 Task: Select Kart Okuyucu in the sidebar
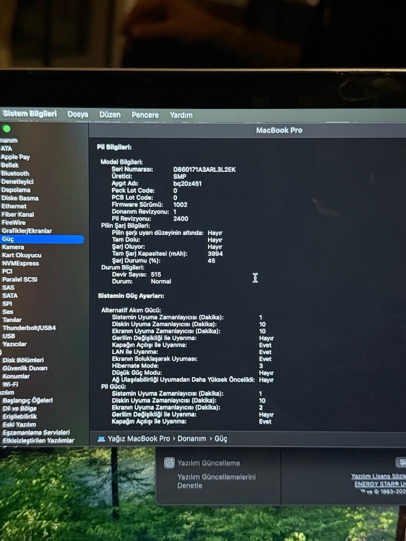click(21, 255)
